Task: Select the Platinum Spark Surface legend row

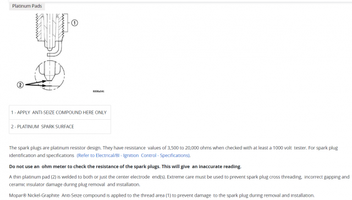Action: pos(60,127)
